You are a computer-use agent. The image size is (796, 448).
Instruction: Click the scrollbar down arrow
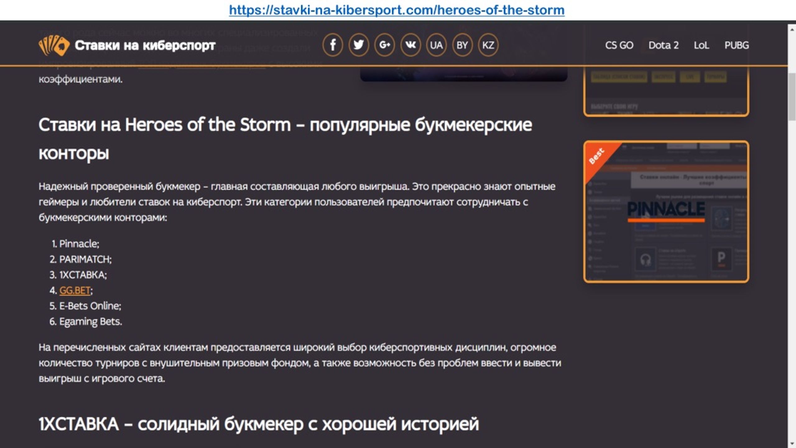click(792, 443)
